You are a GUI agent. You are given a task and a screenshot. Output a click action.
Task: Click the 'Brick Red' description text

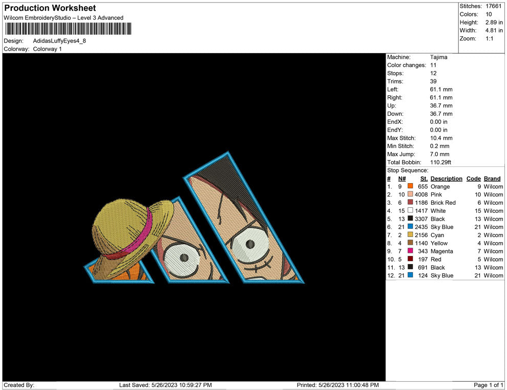click(x=443, y=203)
